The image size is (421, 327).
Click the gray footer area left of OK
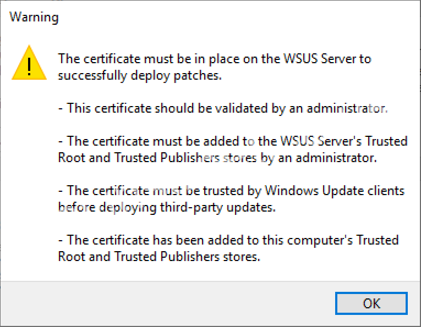(165, 303)
